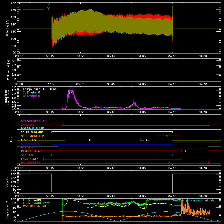224x224 pixels.
Task: Select the red X legend letter
Action: click(x=48, y=5)
